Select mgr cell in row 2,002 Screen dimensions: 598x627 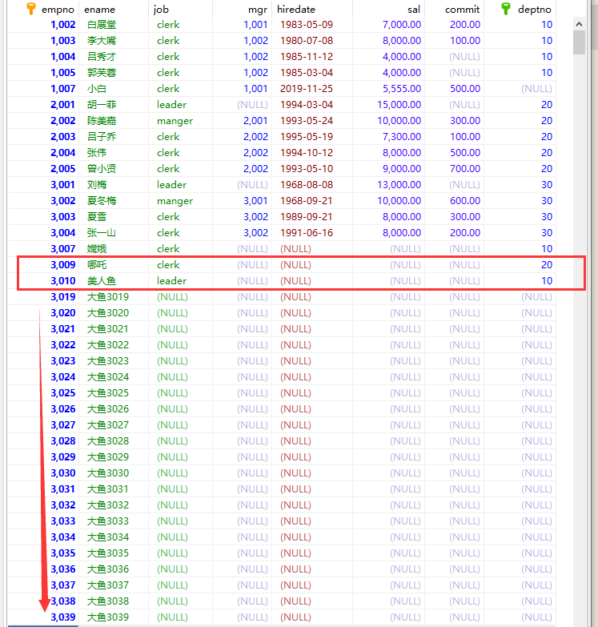242,121
